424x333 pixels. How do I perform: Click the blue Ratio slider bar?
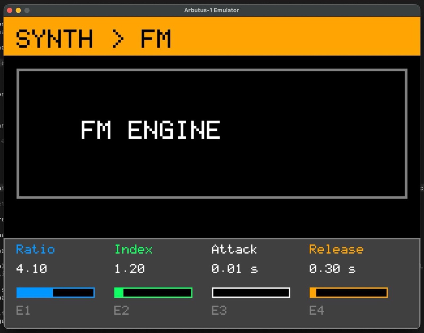pos(55,293)
